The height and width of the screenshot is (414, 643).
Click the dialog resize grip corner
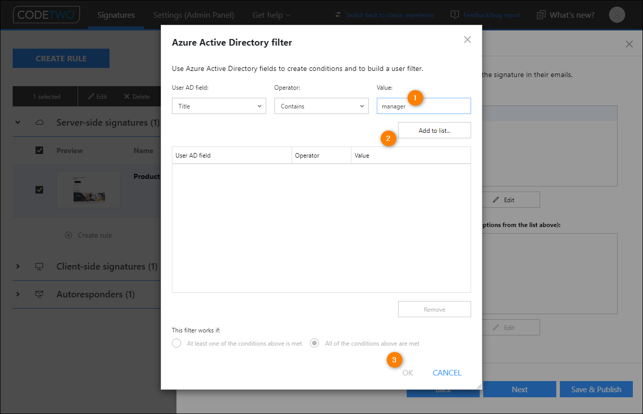tap(479, 386)
